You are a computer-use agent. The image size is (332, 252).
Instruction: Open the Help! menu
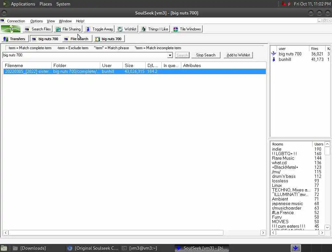pos(80,21)
